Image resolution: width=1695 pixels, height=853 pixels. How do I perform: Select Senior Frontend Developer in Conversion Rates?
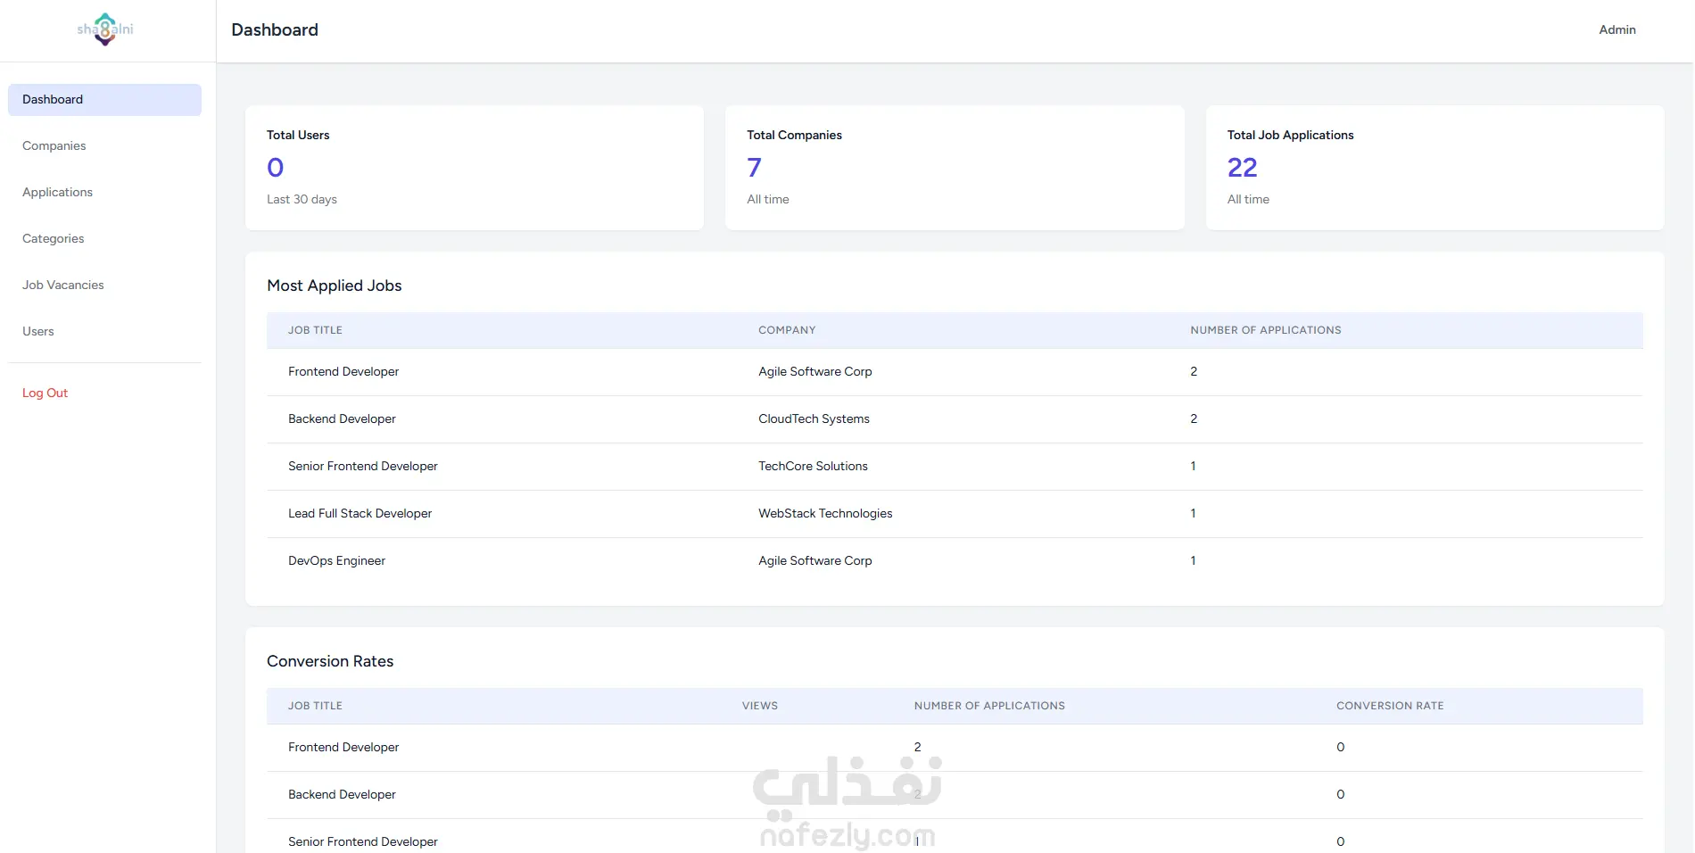point(363,842)
